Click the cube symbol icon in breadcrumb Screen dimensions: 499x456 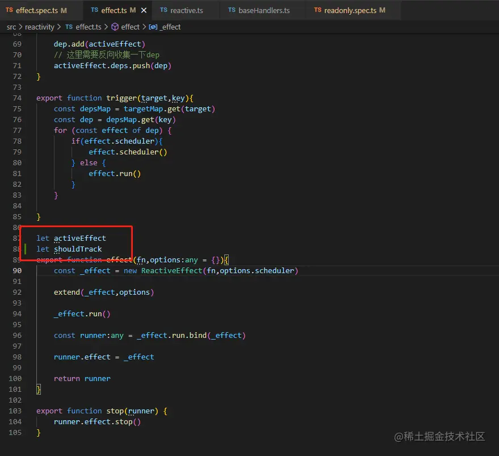point(115,27)
